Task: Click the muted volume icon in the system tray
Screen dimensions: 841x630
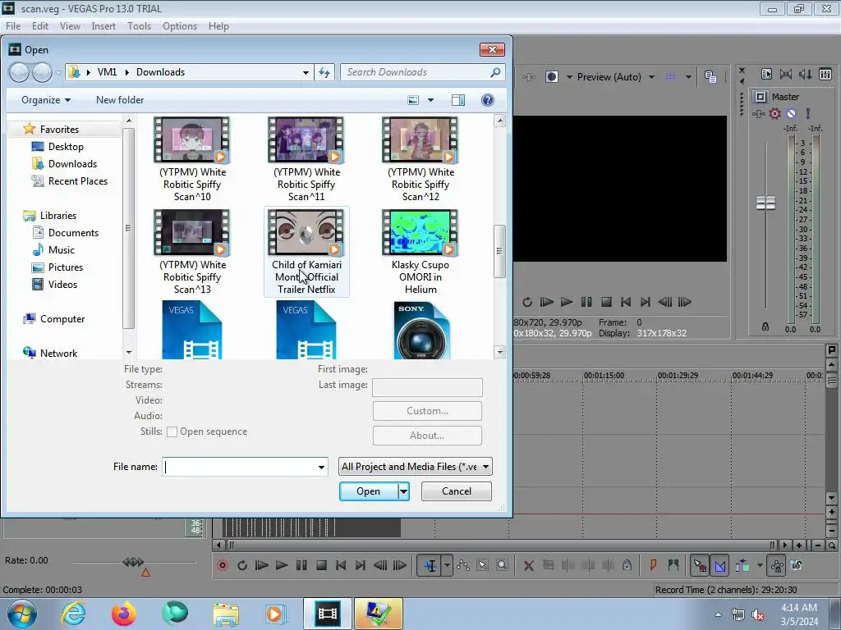Action: pyautogui.click(x=758, y=615)
